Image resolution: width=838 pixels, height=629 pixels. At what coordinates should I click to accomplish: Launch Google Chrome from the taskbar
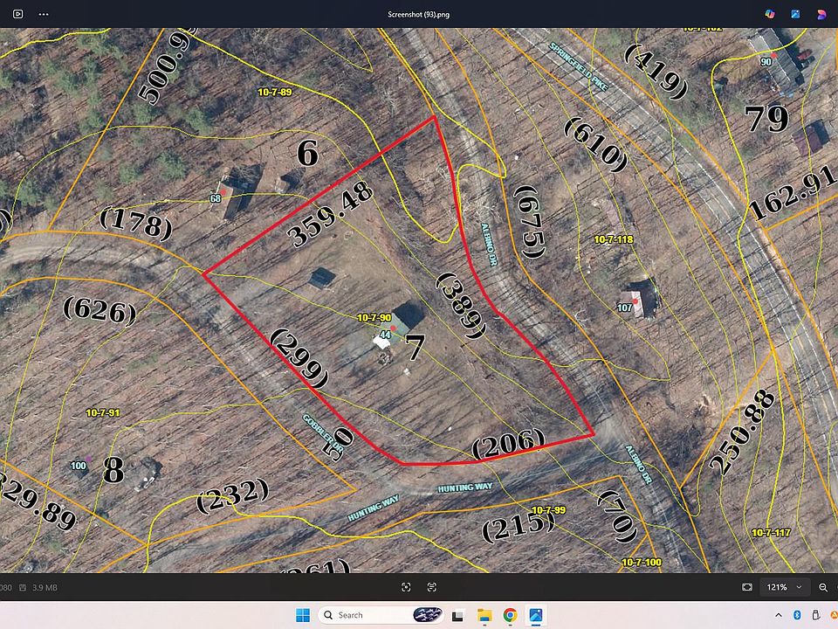(510, 615)
